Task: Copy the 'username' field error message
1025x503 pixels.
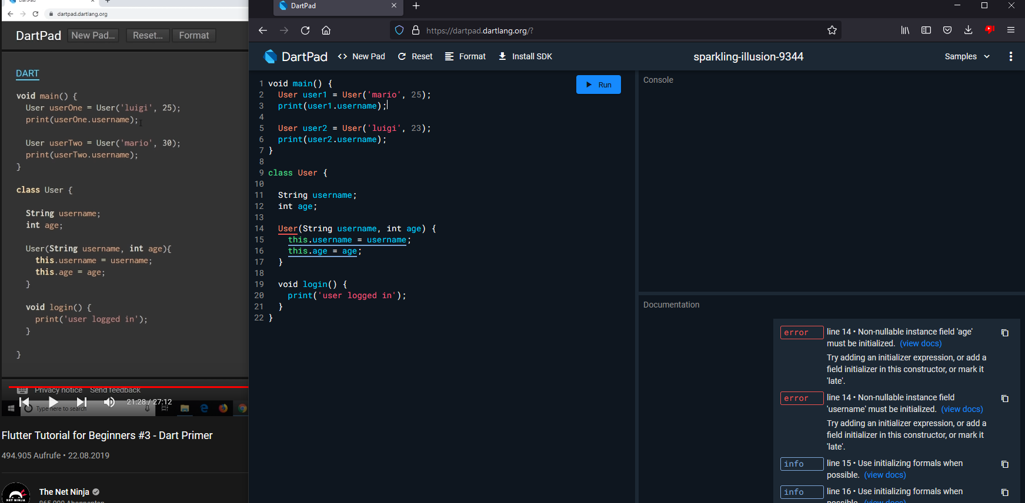Action: [1005, 399]
